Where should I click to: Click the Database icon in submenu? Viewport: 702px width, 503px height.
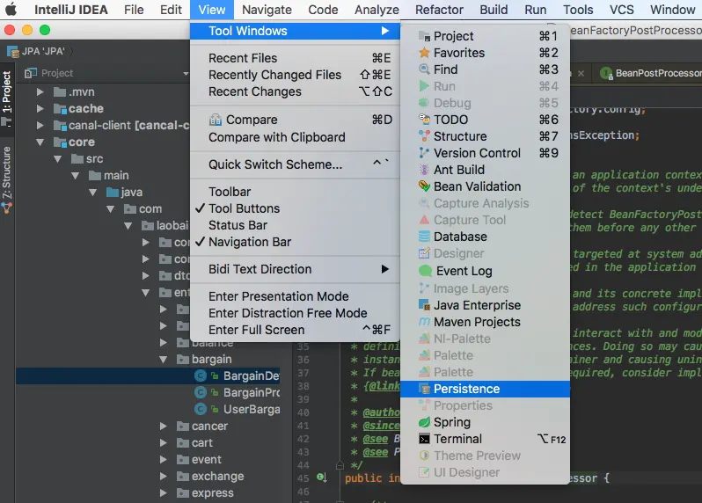424,237
